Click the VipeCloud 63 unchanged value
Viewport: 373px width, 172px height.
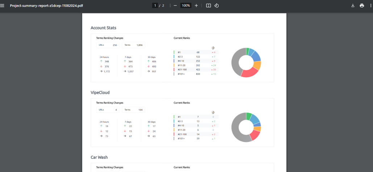[x=154, y=136]
